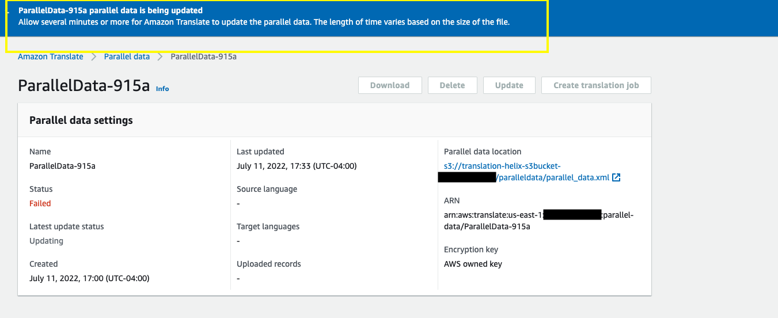The width and height of the screenshot is (778, 318).
Task: Click banner title 'parallel data is being updated'
Action: tap(111, 10)
